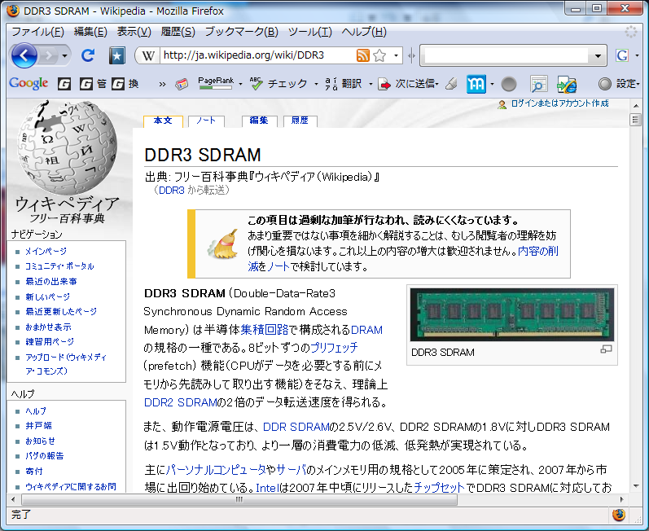Click the user icon beside the login link
This screenshot has height=531, width=649.
(502, 104)
